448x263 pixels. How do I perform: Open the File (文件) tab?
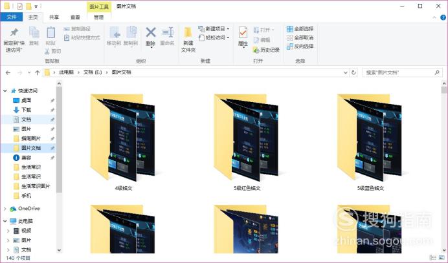point(12,17)
